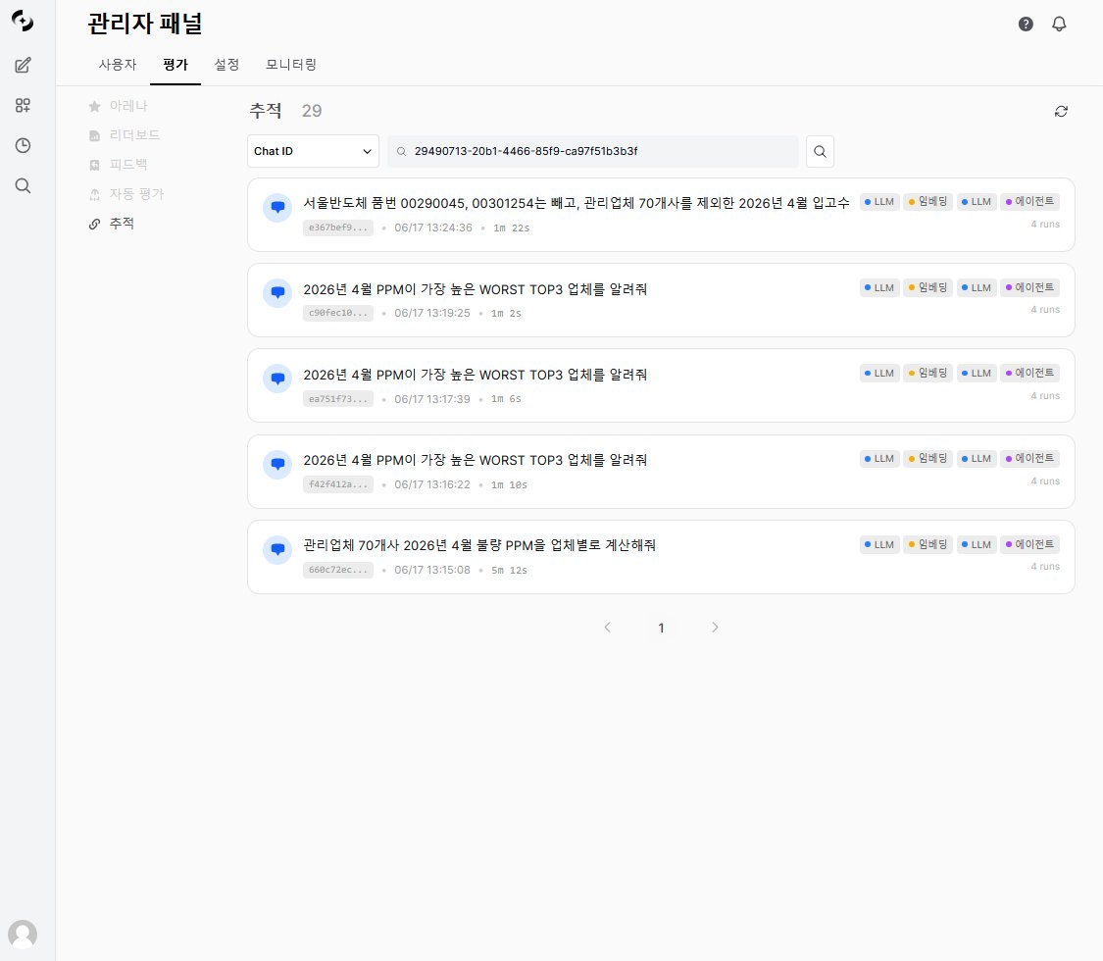Click chat icon of trace ea751f73
Image resolution: width=1103 pixels, height=961 pixels.
point(277,379)
